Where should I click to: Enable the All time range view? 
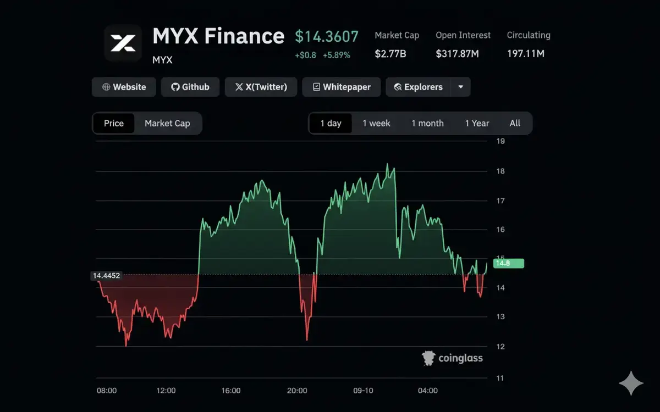tap(515, 123)
